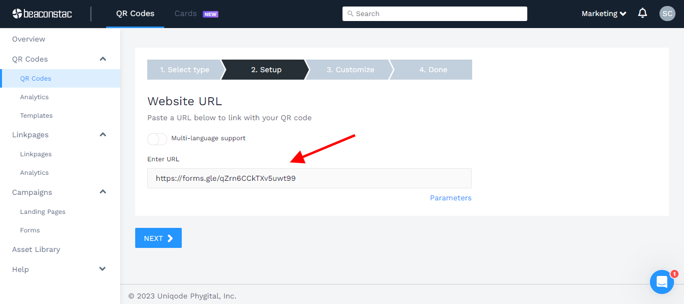Open the notifications bell
Viewport: 684px width, 304px height.
click(x=642, y=13)
